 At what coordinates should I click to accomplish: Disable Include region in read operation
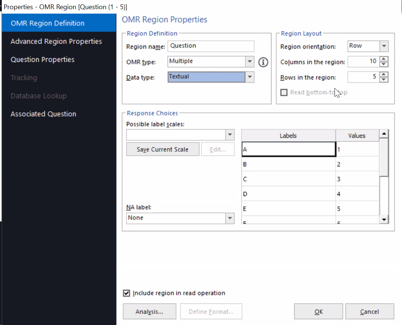127,293
